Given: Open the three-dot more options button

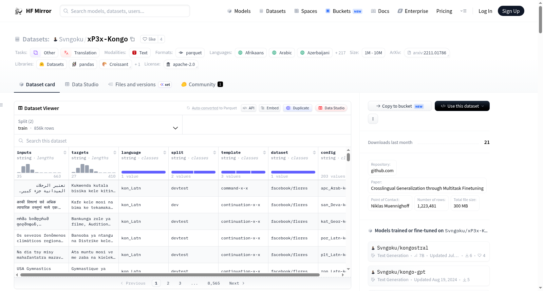Looking at the screenshot, I should [373, 119].
